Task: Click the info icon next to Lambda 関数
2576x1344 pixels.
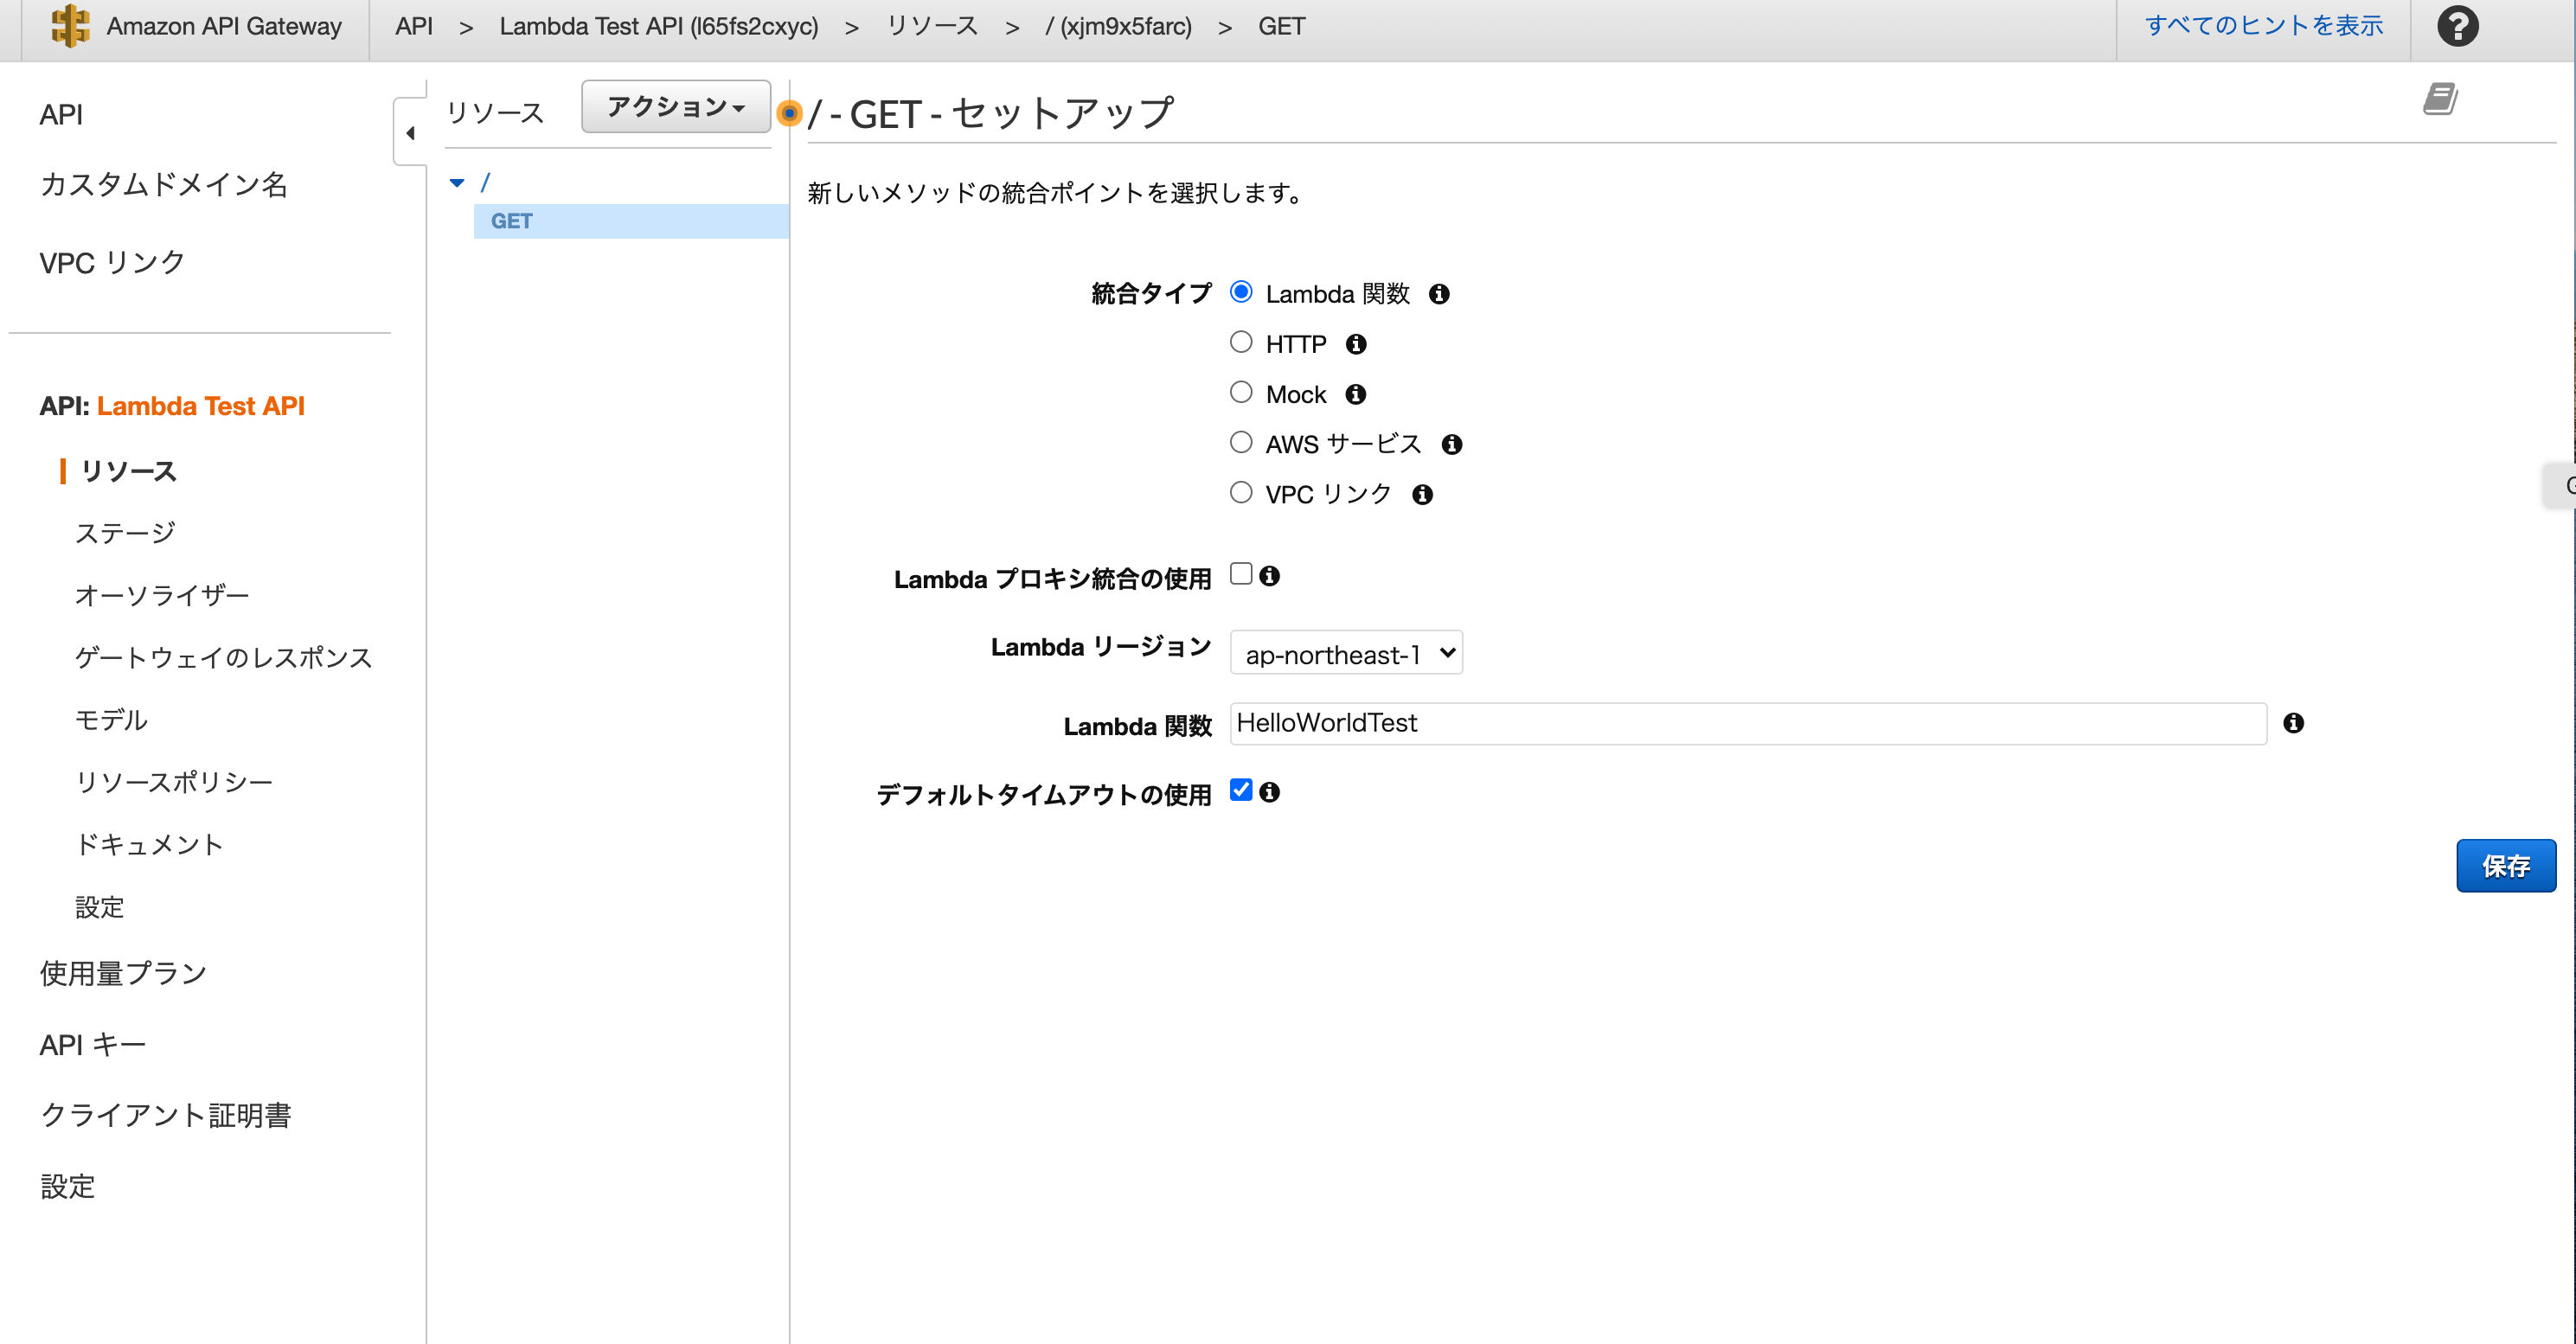Action: click(1440, 294)
